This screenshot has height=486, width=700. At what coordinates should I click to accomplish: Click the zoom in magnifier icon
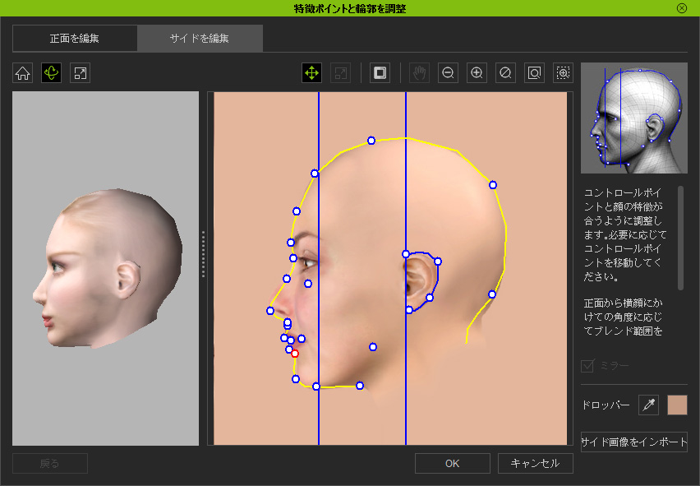(477, 73)
